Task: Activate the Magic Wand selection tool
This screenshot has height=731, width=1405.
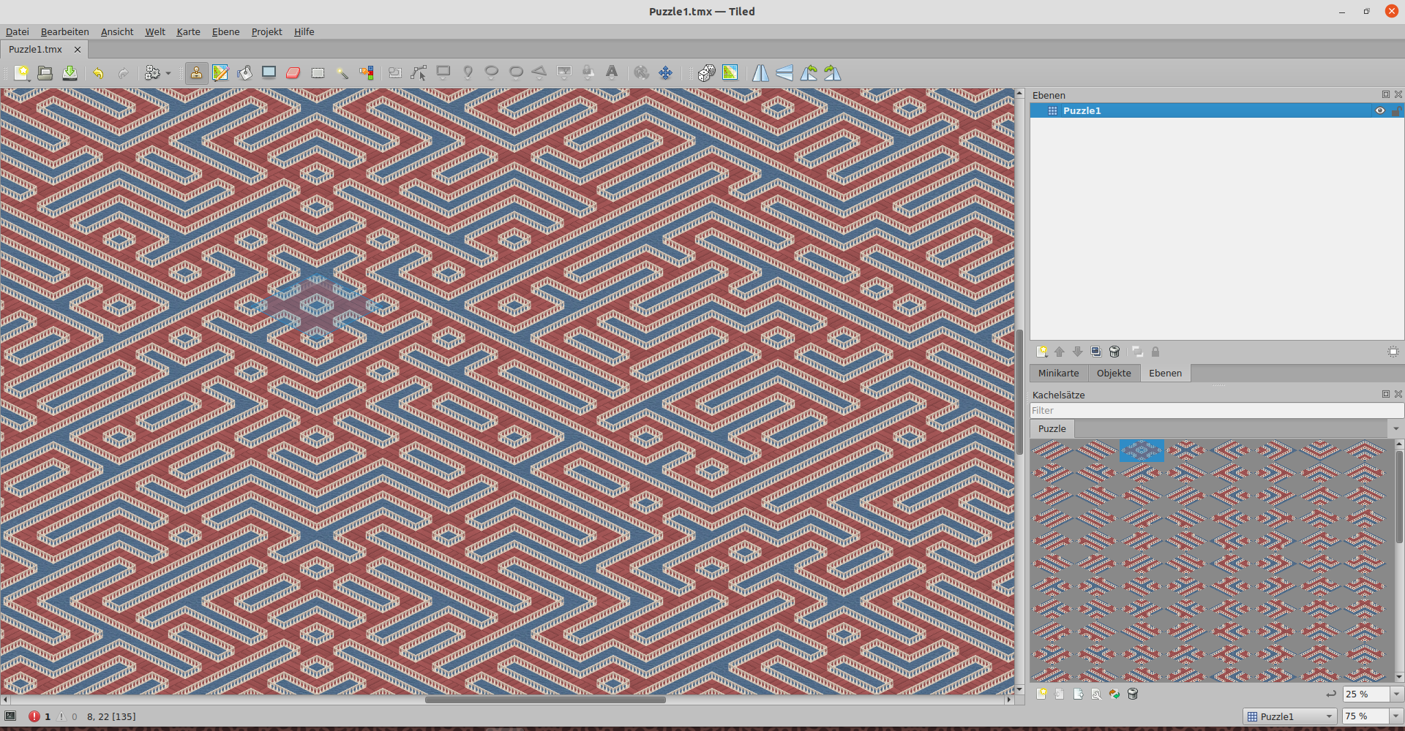Action: (x=342, y=73)
